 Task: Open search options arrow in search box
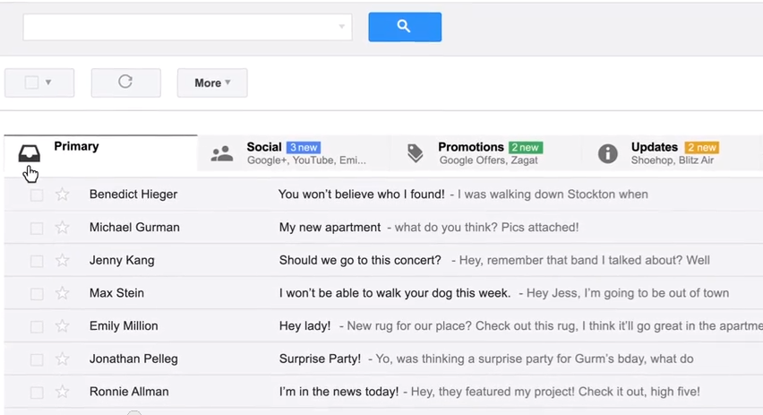(341, 27)
